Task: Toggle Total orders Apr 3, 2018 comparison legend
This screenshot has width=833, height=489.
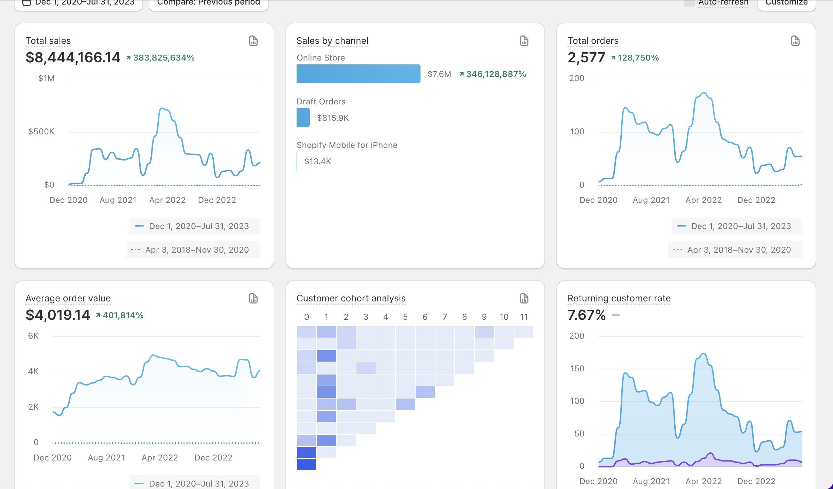Action: coord(735,250)
